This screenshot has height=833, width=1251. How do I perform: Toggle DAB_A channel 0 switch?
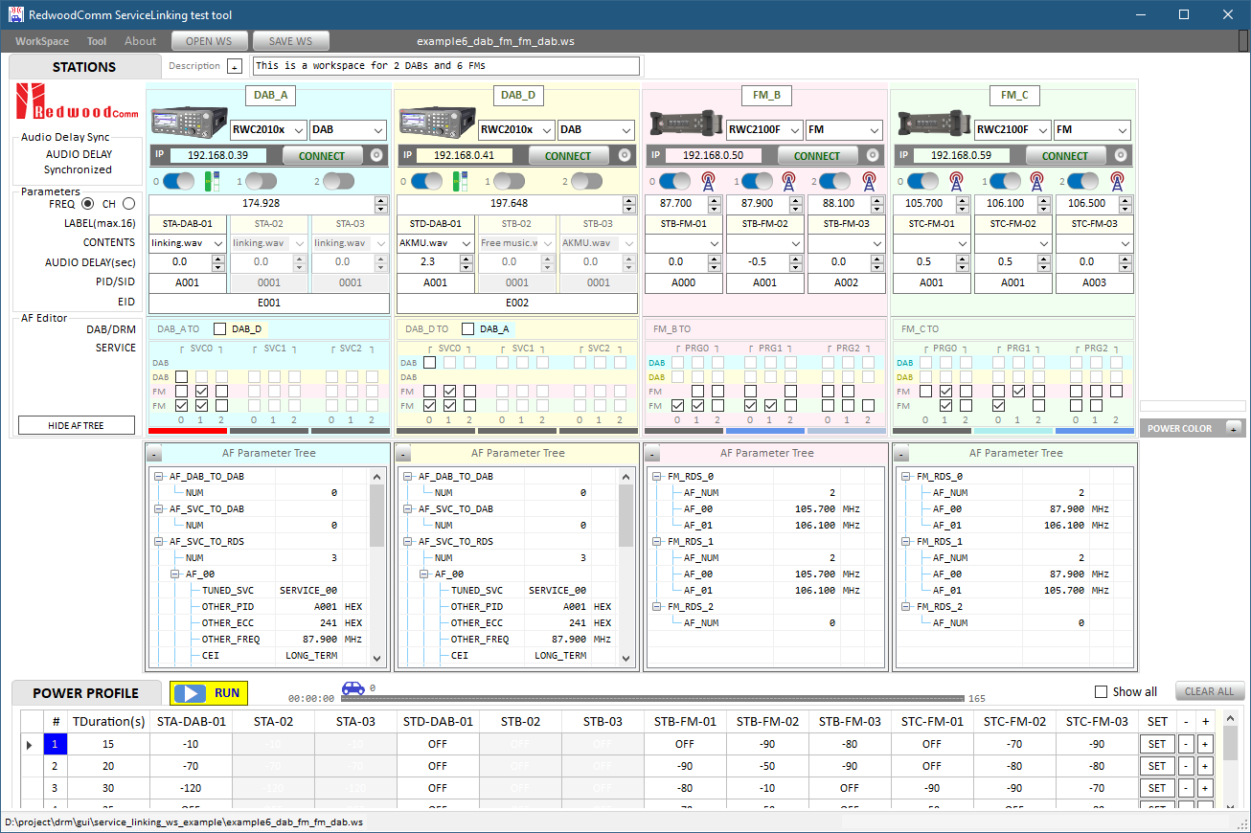178,181
